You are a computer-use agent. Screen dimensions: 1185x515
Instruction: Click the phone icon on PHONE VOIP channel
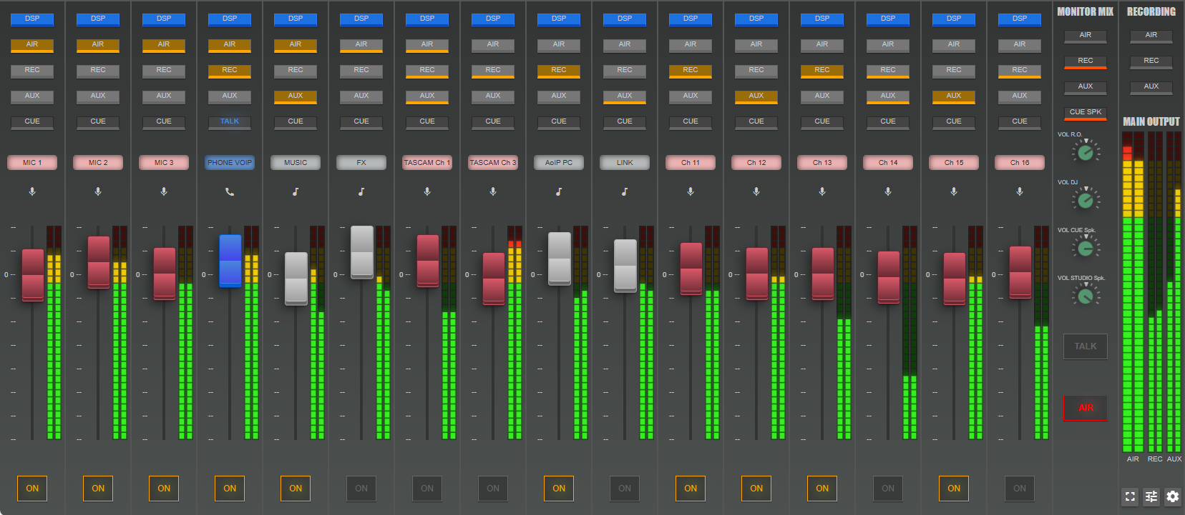(x=230, y=191)
